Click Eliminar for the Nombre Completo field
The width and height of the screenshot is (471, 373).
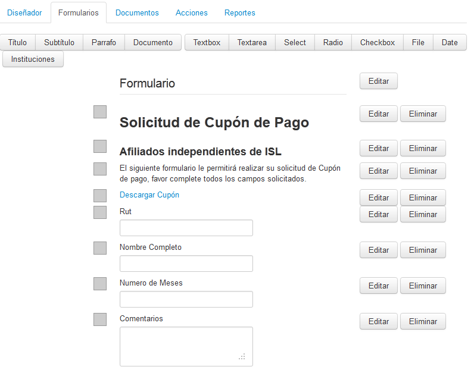pos(423,250)
